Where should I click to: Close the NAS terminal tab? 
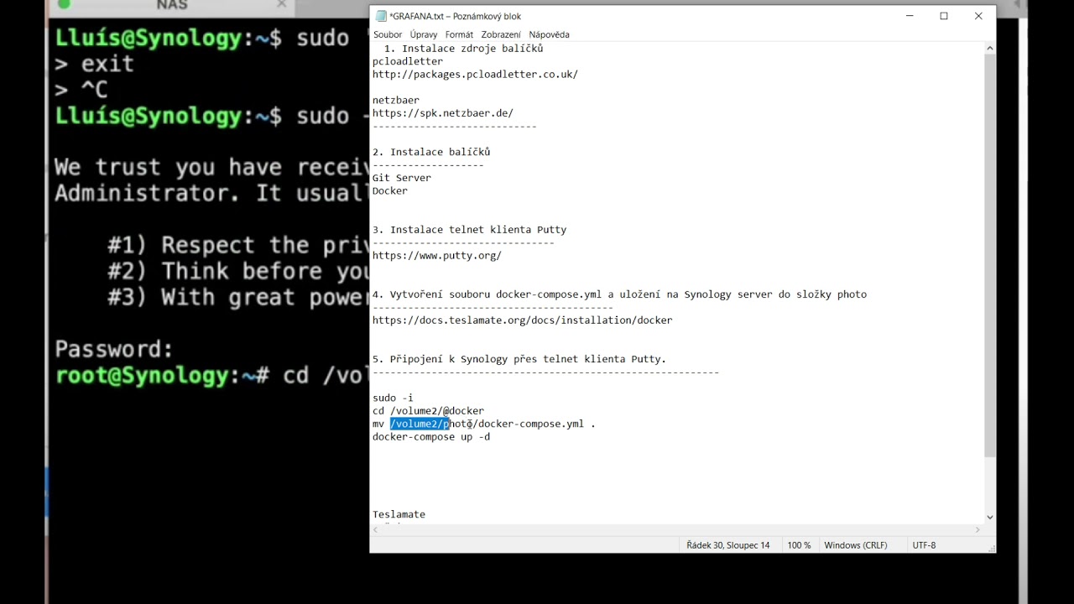[282, 5]
